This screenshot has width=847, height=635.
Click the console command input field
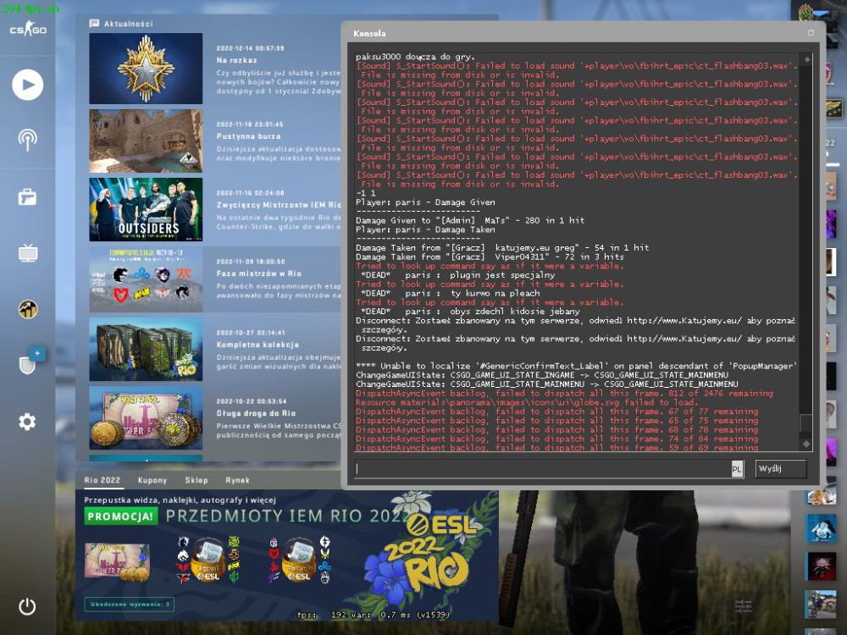point(542,469)
